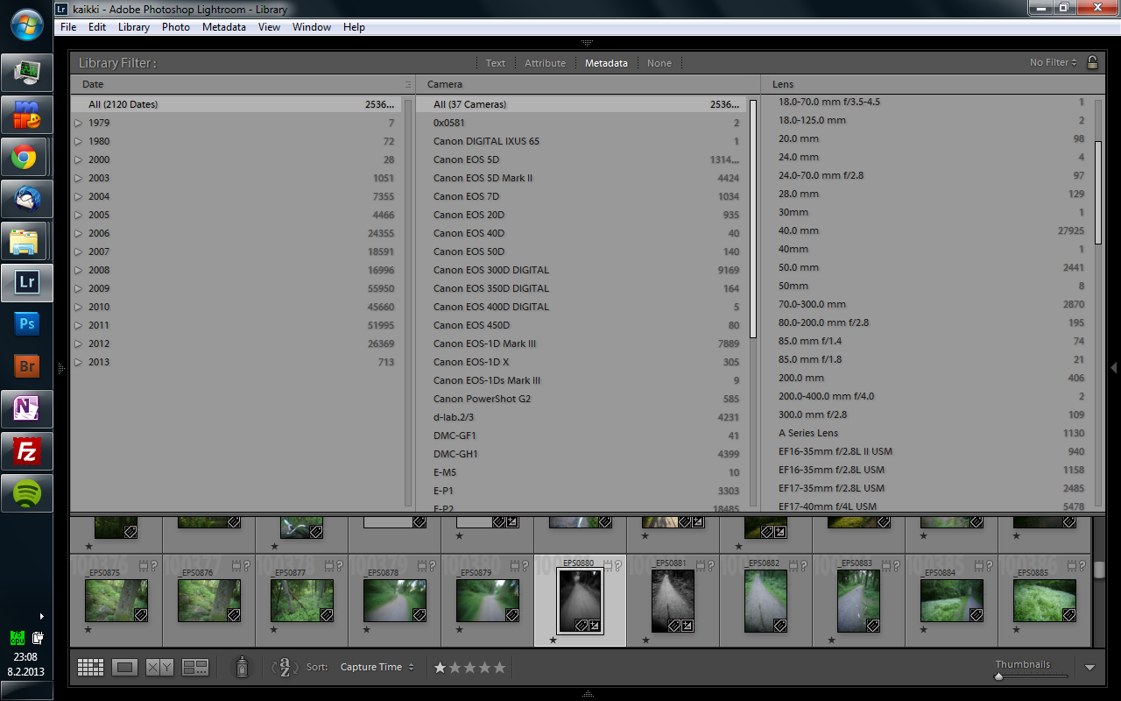
Task: Open the Photo menu
Action: (176, 27)
